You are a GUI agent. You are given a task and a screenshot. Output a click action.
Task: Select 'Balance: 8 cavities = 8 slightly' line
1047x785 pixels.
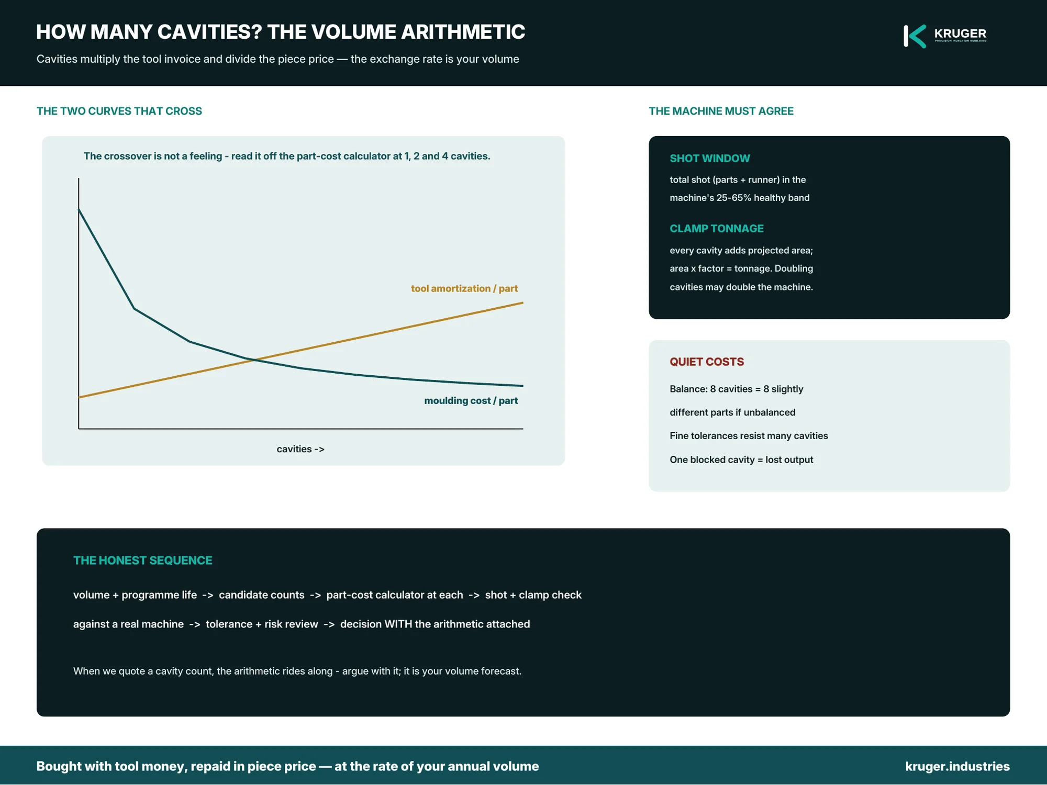tap(736, 389)
